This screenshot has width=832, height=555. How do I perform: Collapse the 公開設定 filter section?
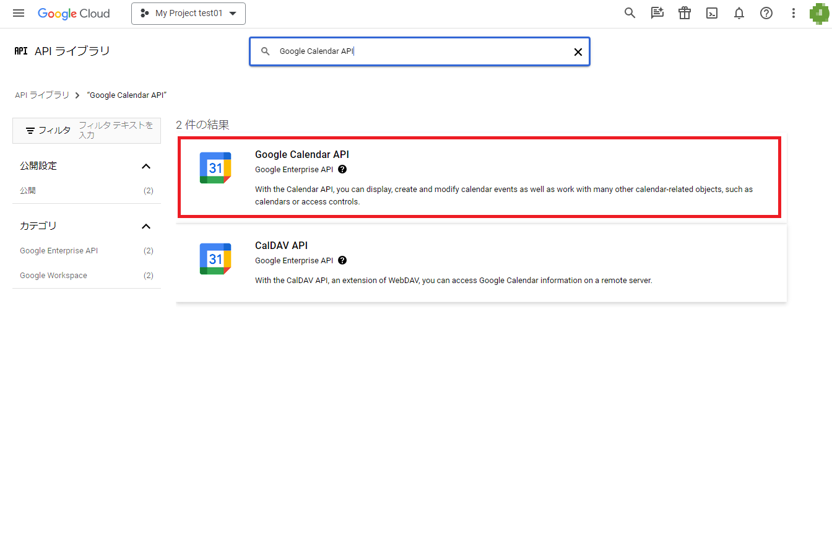click(146, 166)
